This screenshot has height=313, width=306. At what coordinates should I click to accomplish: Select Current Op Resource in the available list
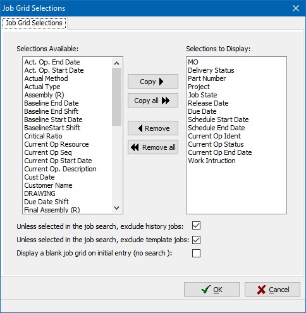tap(56, 144)
